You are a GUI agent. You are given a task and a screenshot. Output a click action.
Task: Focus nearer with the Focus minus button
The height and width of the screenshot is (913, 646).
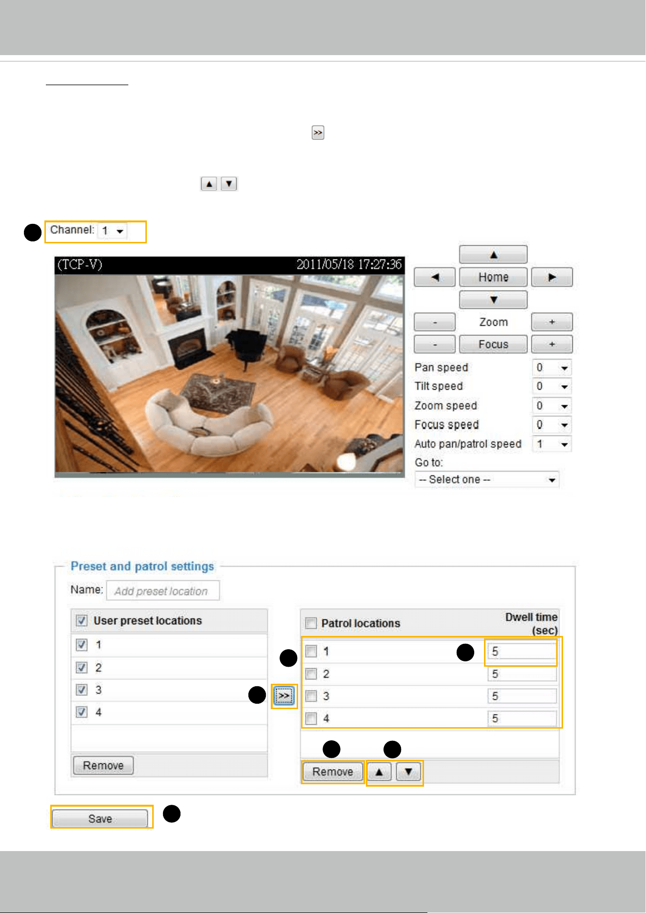click(435, 344)
